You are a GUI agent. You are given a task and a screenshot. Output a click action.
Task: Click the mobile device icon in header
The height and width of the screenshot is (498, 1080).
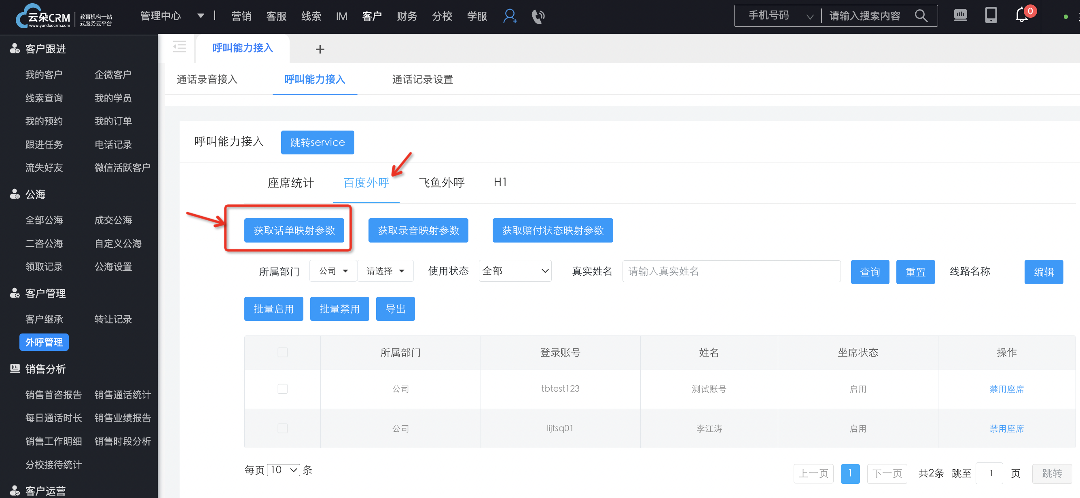[991, 15]
